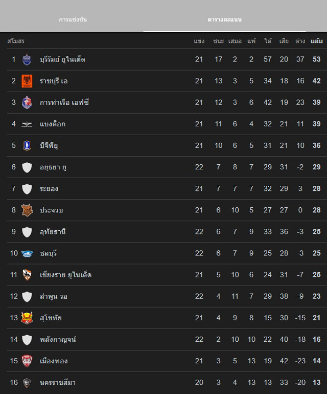Click the Chiangrai United club crest
The image size is (327, 394).
click(x=27, y=275)
